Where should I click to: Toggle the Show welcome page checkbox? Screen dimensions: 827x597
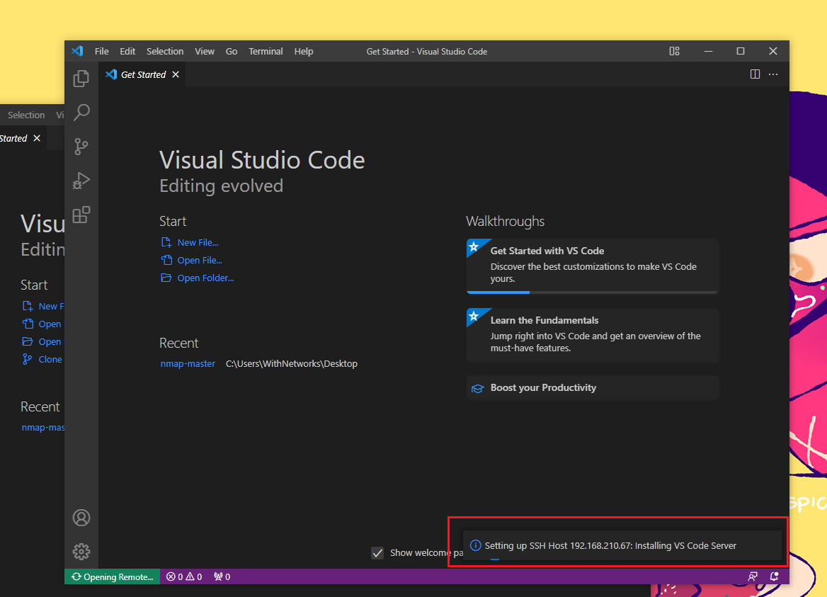pyautogui.click(x=377, y=552)
